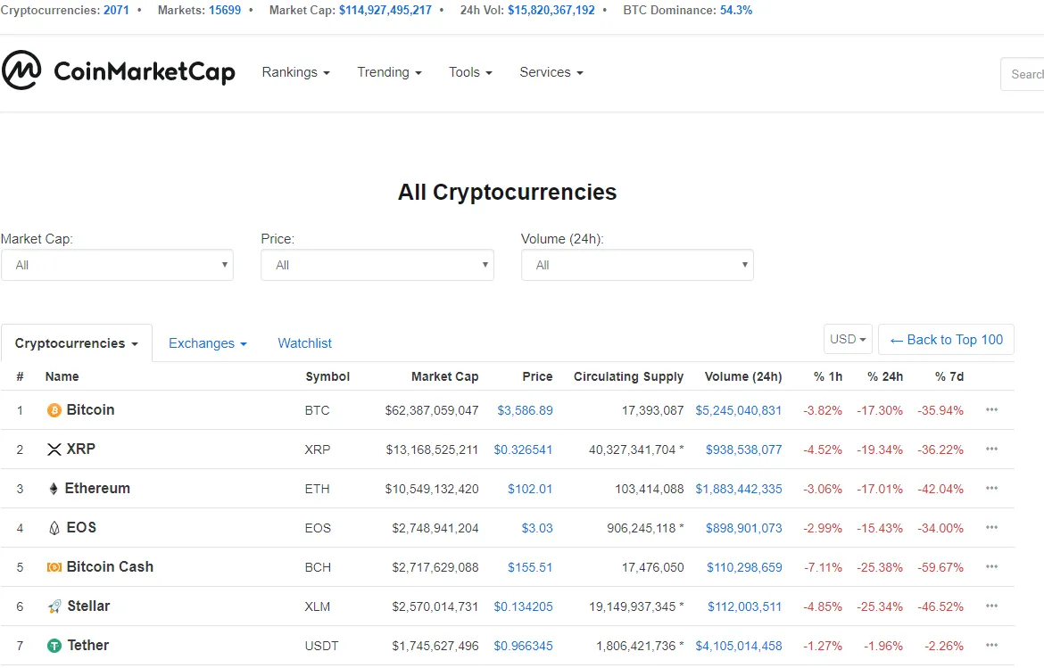Expand the Volume (24h) filter dropdown
The width and height of the screenshot is (1044, 668).
point(637,265)
